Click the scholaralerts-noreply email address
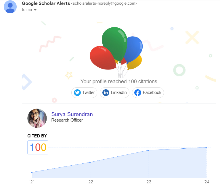 (104, 3)
